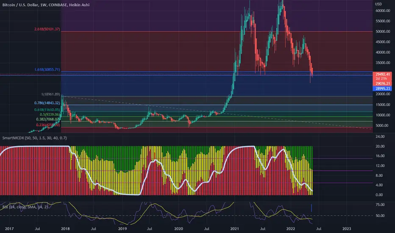The height and width of the screenshot is (233, 395).
Task: Click the 29076.21 price tag
Action: pos(382,83)
